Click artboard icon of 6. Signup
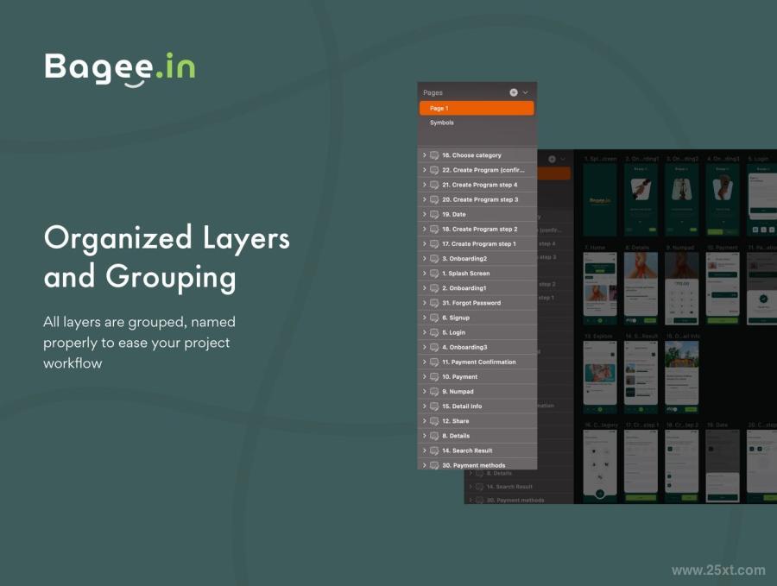777x586 pixels. (434, 318)
